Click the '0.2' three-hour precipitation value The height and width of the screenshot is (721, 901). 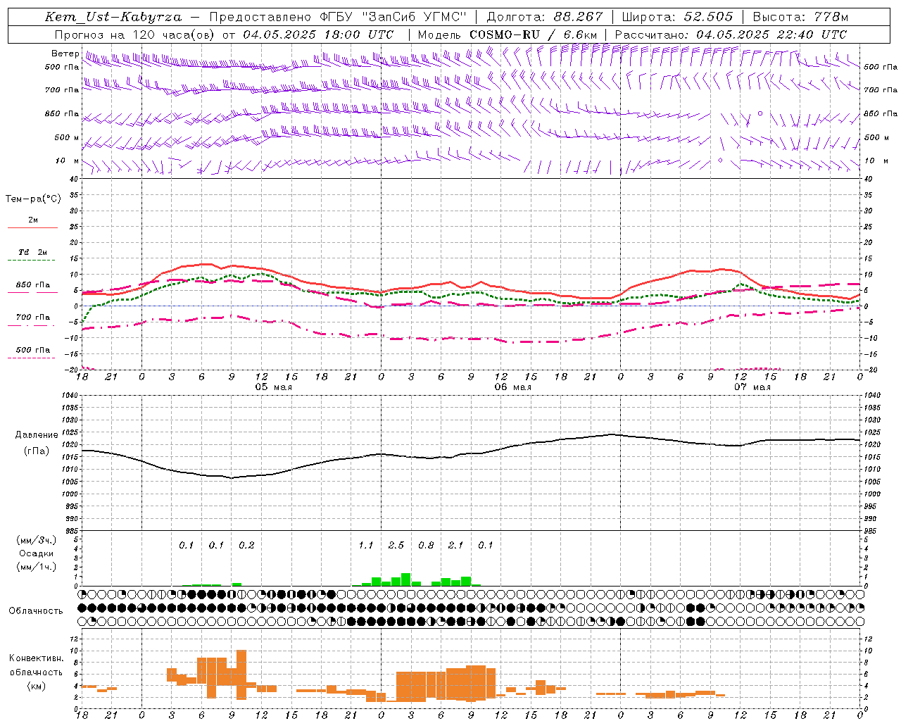pyautogui.click(x=246, y=546)
